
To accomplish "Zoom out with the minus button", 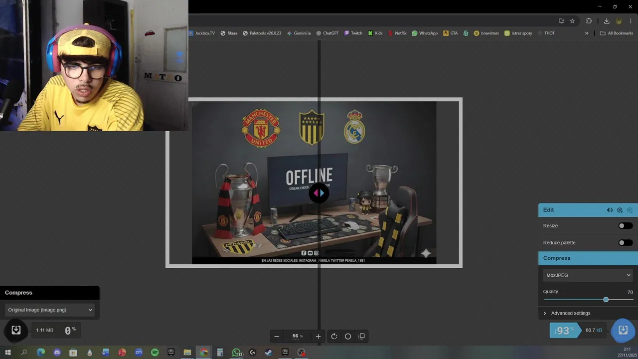I will click(x=277, y=336).
